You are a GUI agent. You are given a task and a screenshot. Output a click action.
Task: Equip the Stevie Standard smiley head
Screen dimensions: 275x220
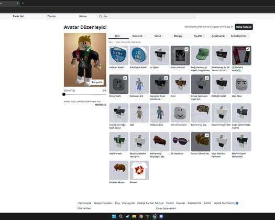coord(180,113)
